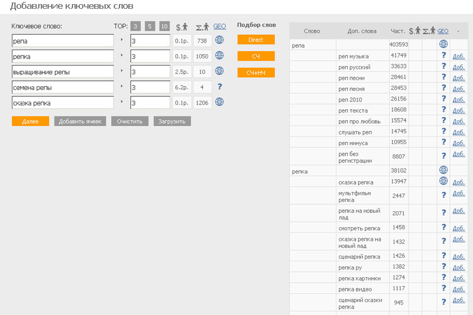
Task: Click the arrow next to выращивание репы field
Action: [x=122, y=70]
